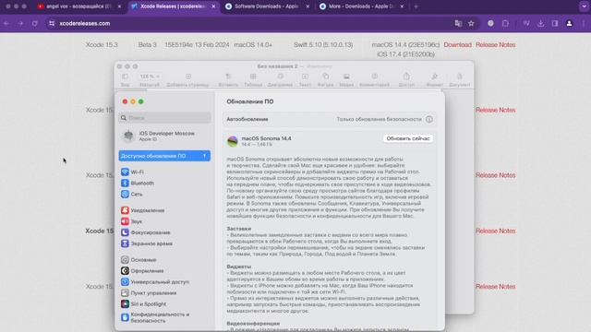Close the Software Downloads tab

click(308, 6)
